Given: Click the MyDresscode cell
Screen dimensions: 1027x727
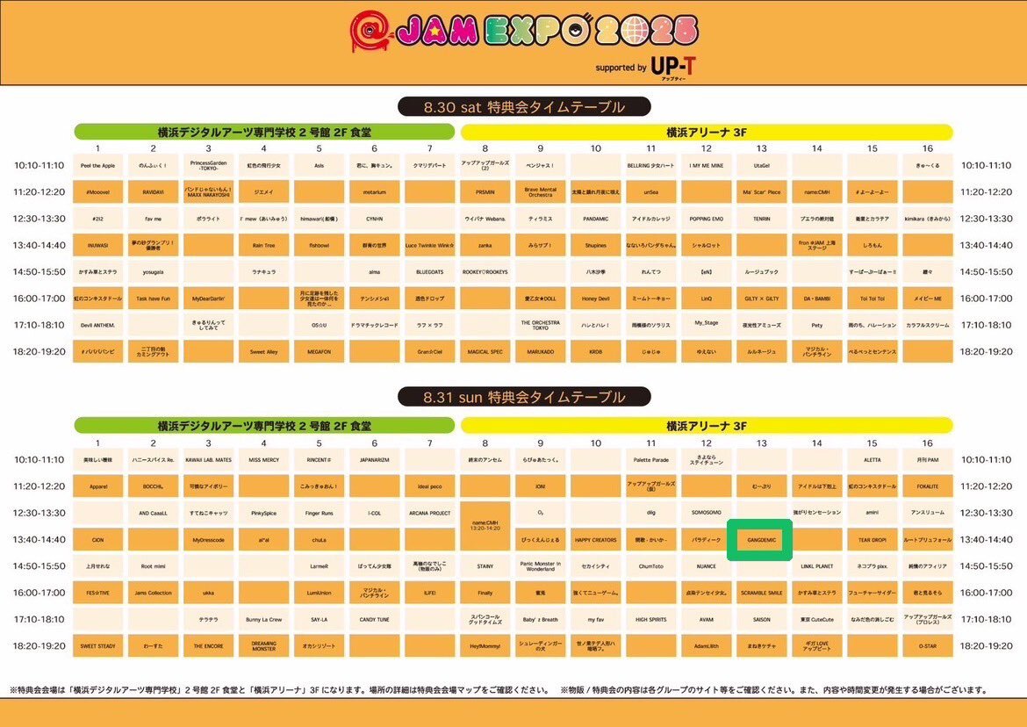Looking at the screenshot, I should pos(208,540).
